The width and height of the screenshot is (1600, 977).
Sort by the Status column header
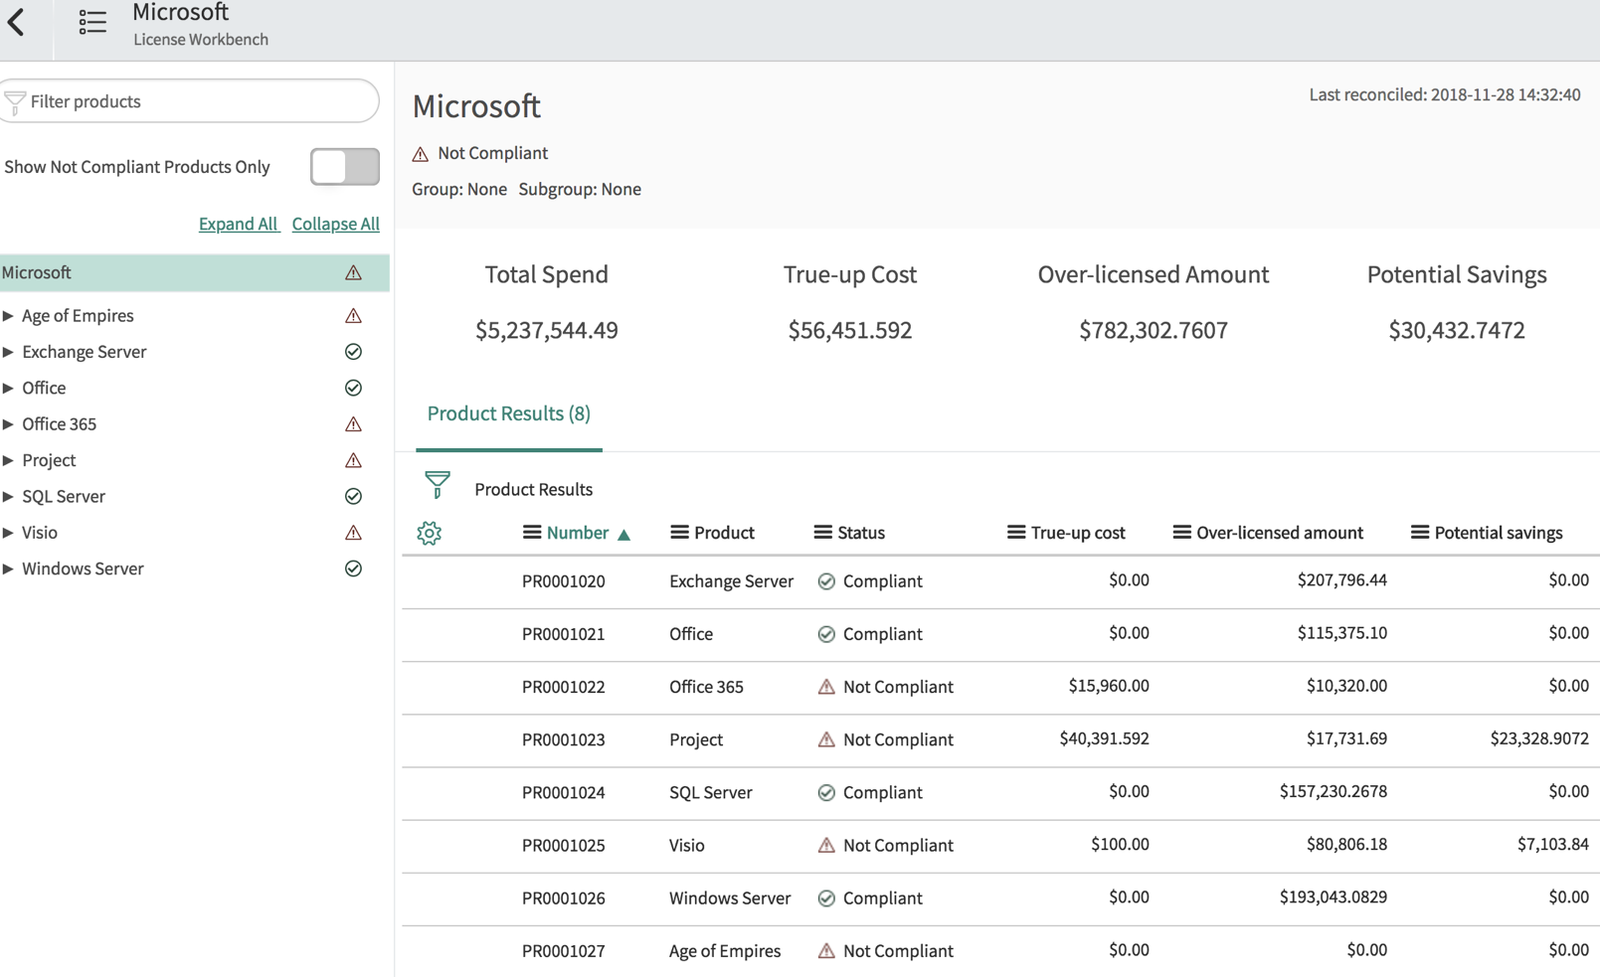pos(861,533)
